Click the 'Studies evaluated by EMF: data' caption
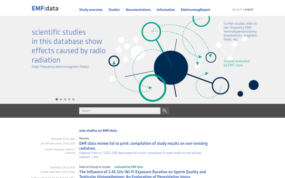 [x=237, y=63]
